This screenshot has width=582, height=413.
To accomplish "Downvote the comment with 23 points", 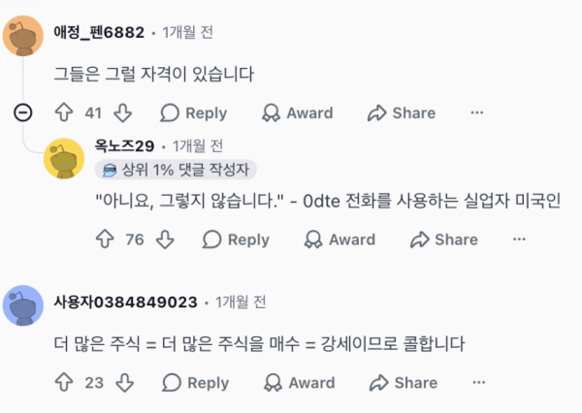I will (125, 382).
